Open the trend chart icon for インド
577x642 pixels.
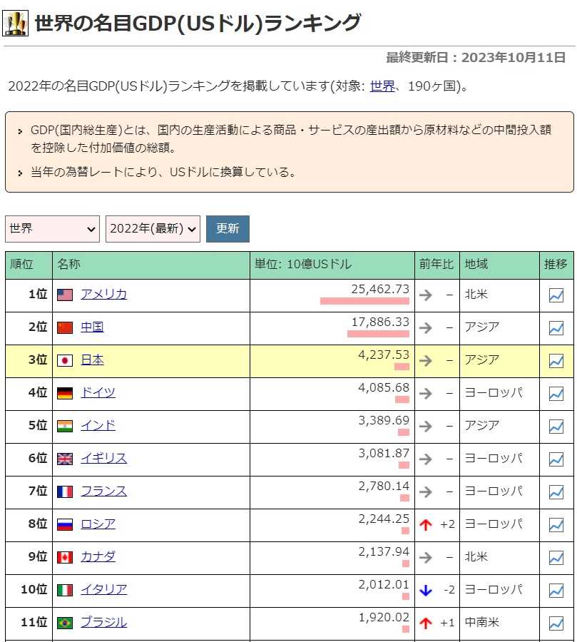[x=556, y=427]
